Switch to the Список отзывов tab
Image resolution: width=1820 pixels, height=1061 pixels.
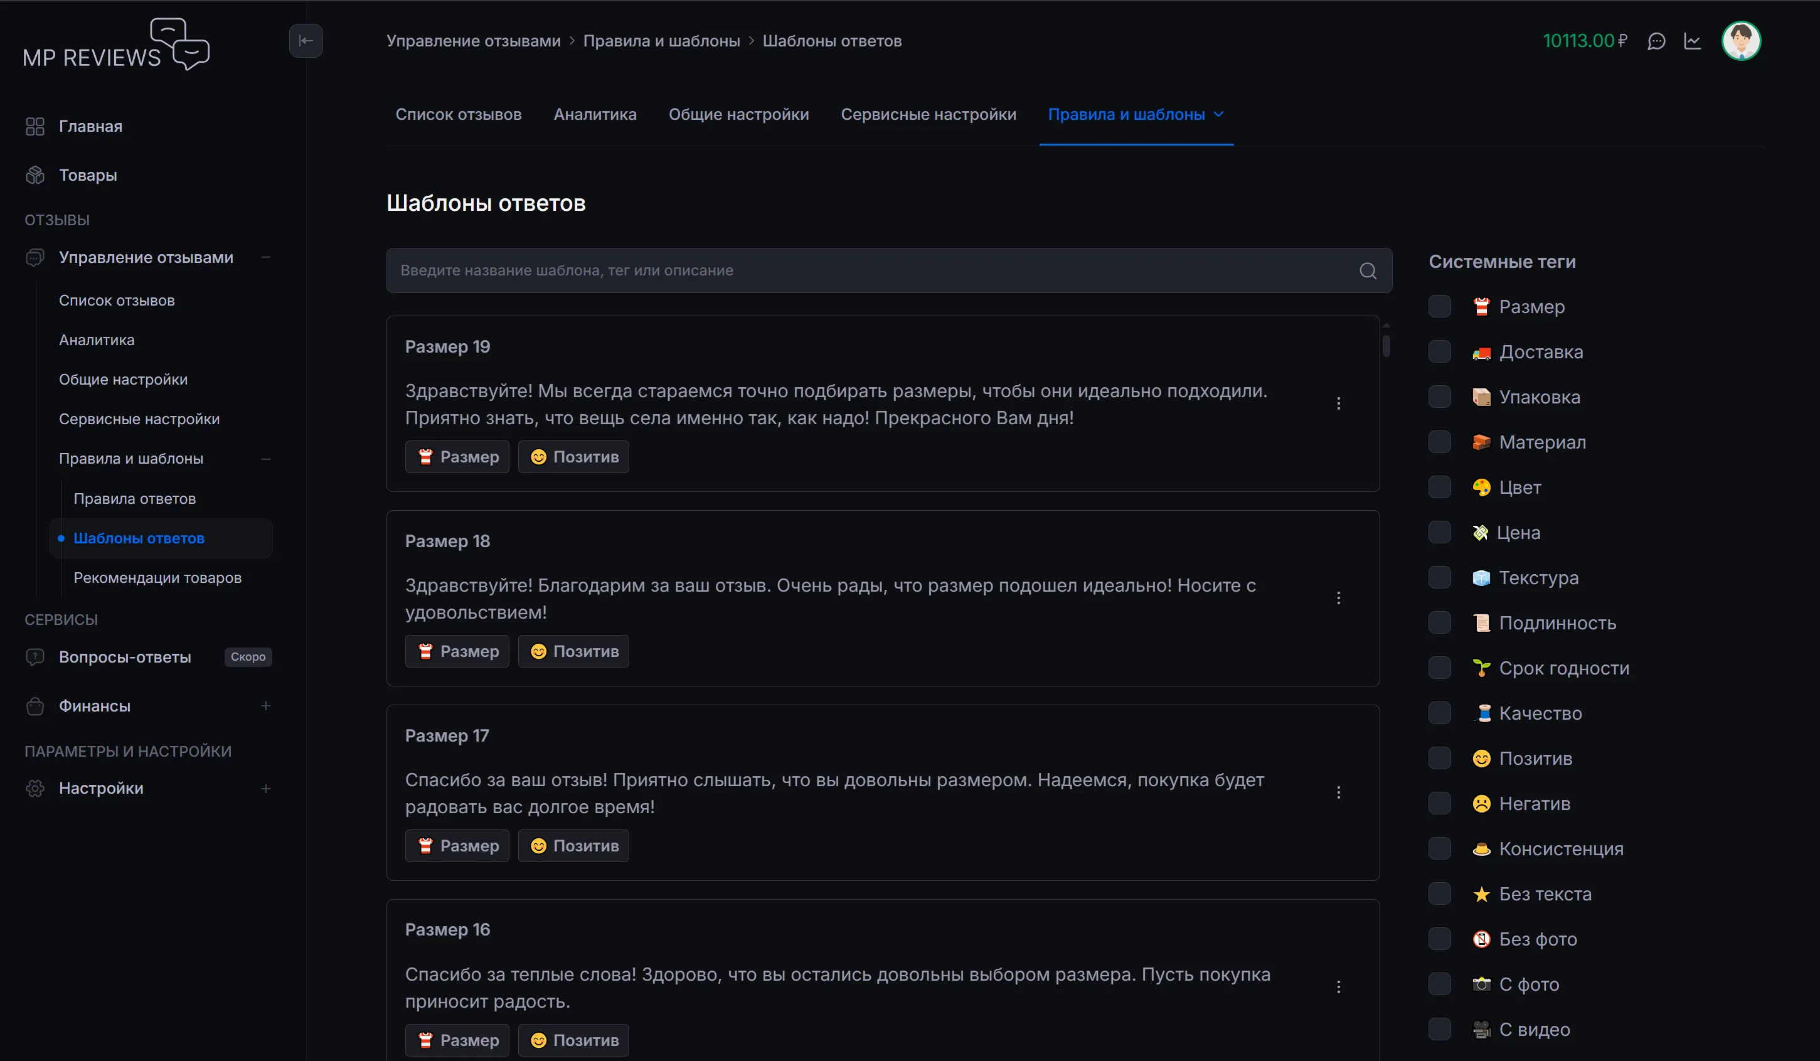coord(458,114)
